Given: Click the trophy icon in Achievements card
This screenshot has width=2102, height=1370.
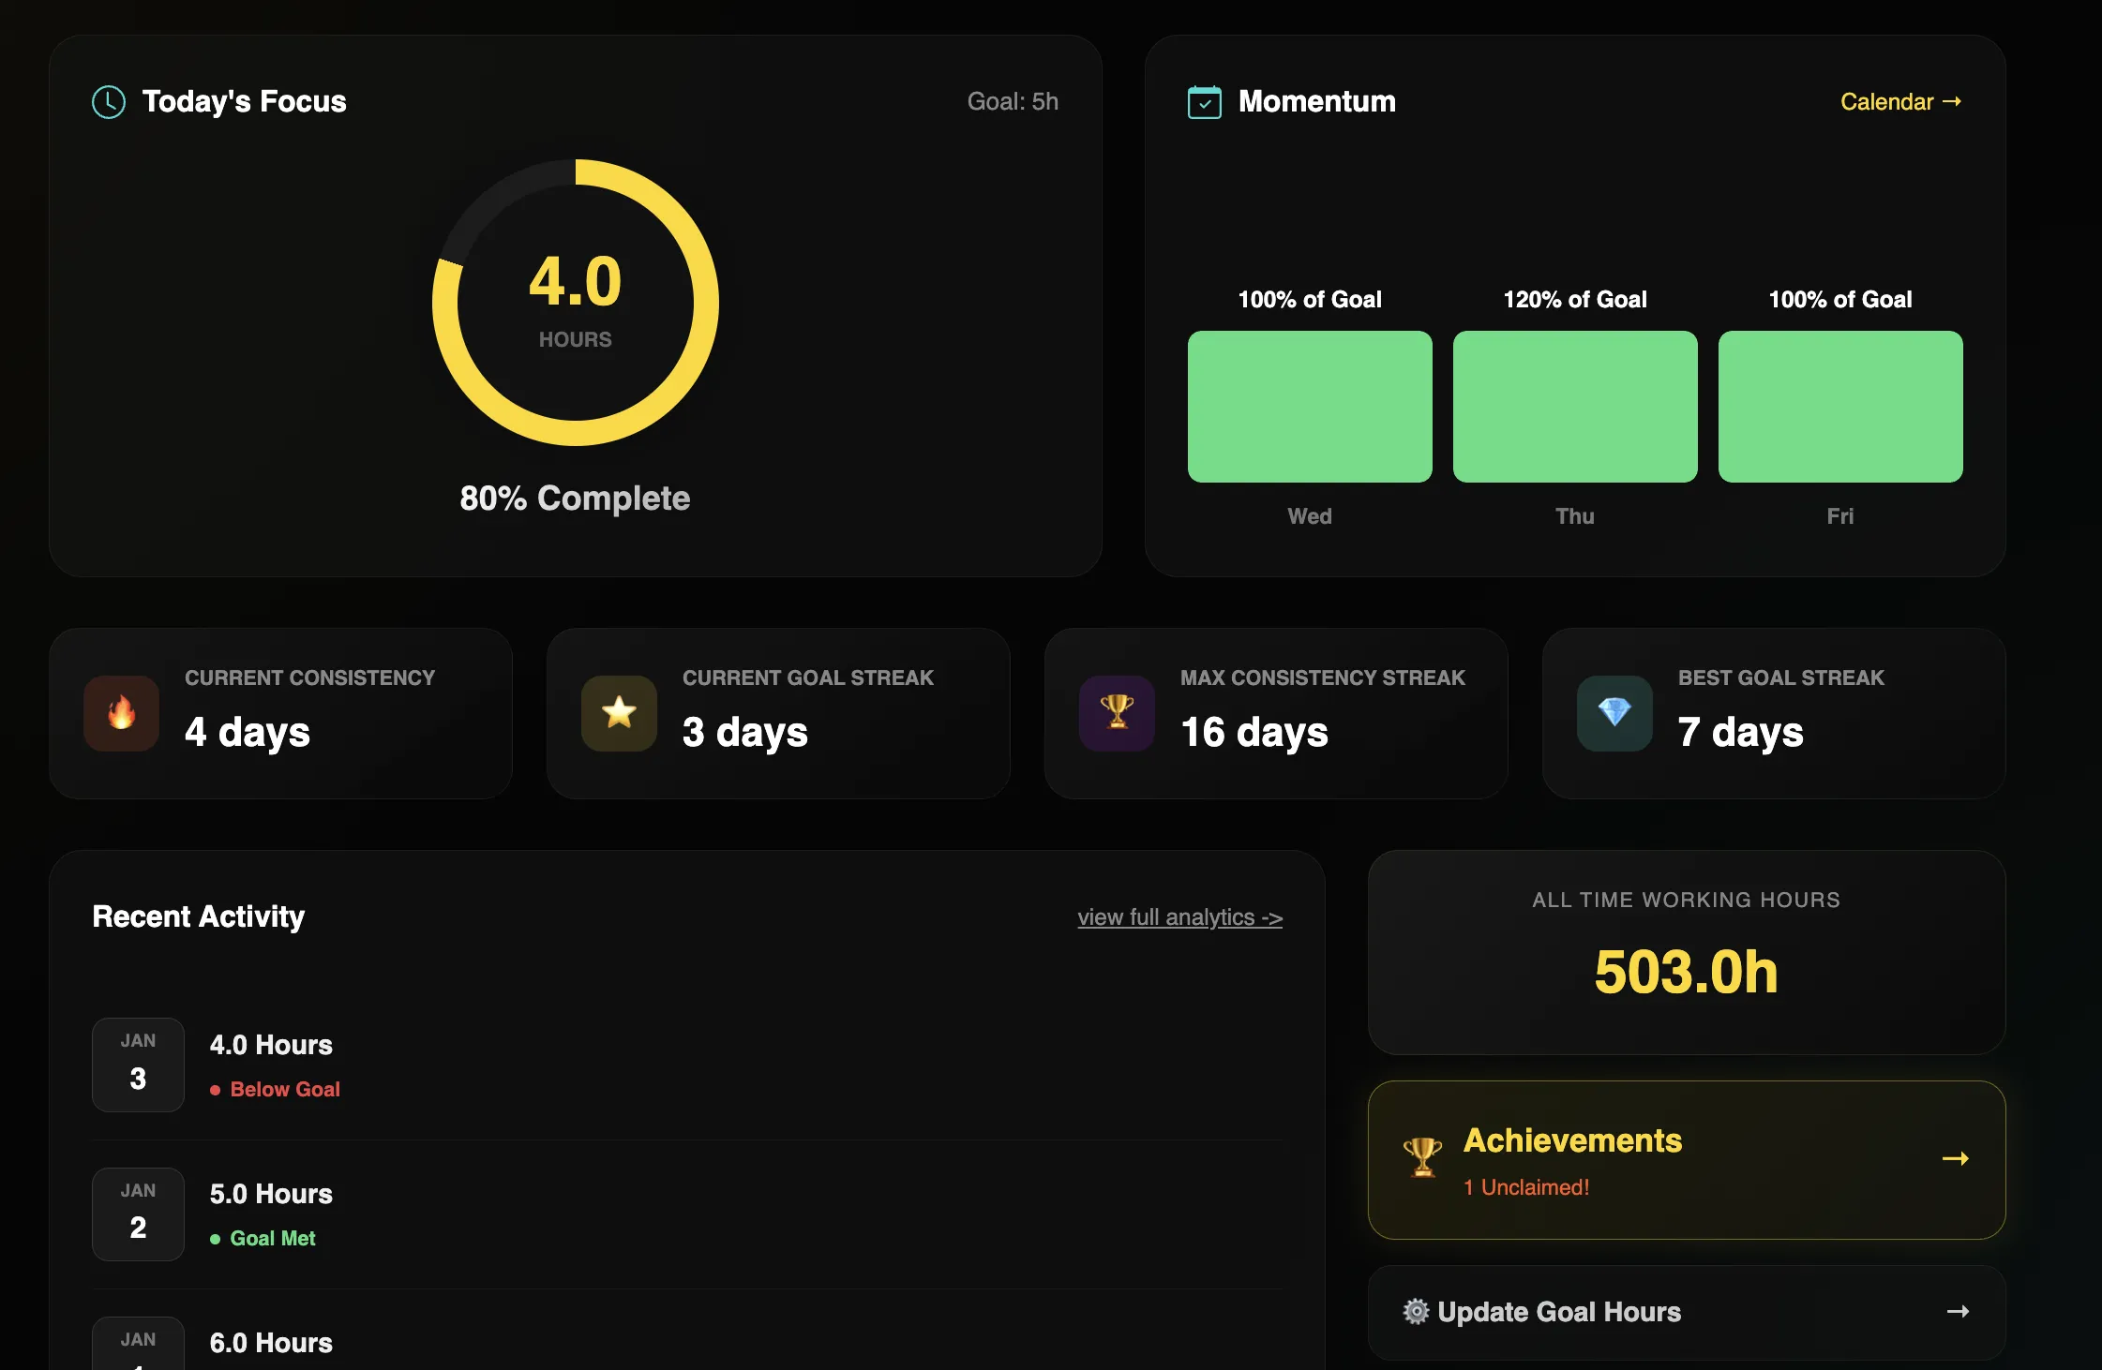Looking at the screenshot, I should tap(1422, 1158).
